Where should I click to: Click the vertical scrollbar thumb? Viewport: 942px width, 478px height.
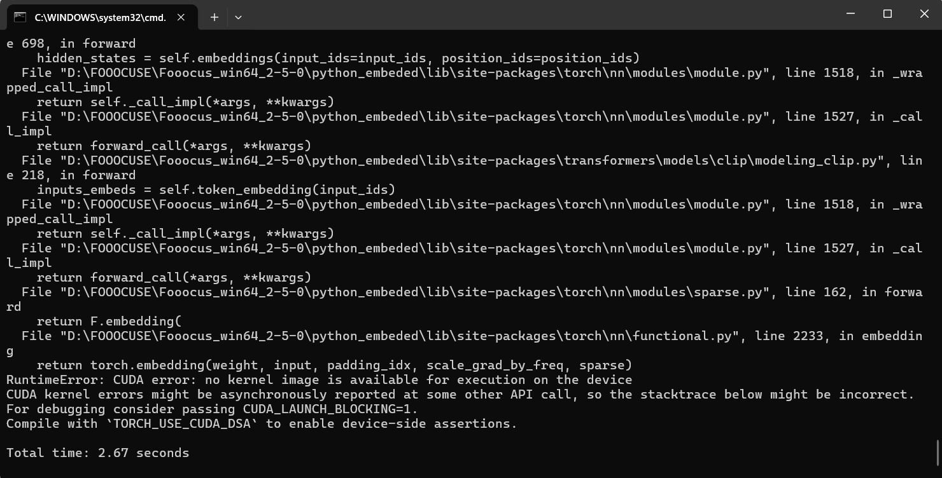tap(938, 453)
